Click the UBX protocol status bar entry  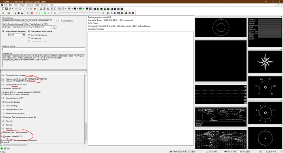tap(261, 152)
